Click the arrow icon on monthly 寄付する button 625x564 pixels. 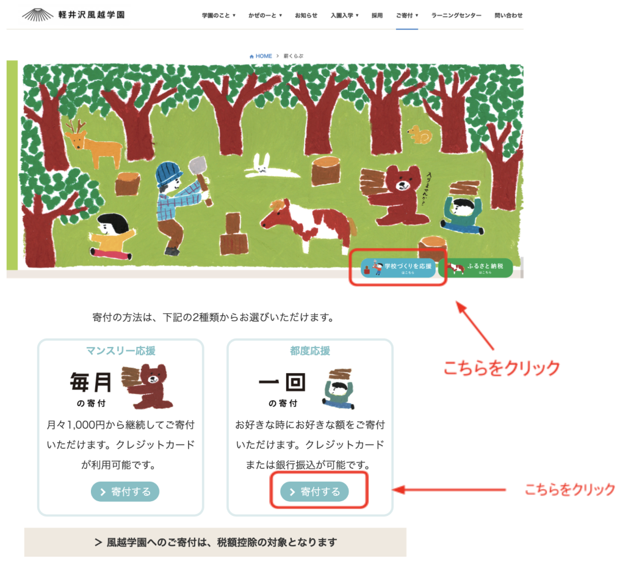click(x=103, y=492)
